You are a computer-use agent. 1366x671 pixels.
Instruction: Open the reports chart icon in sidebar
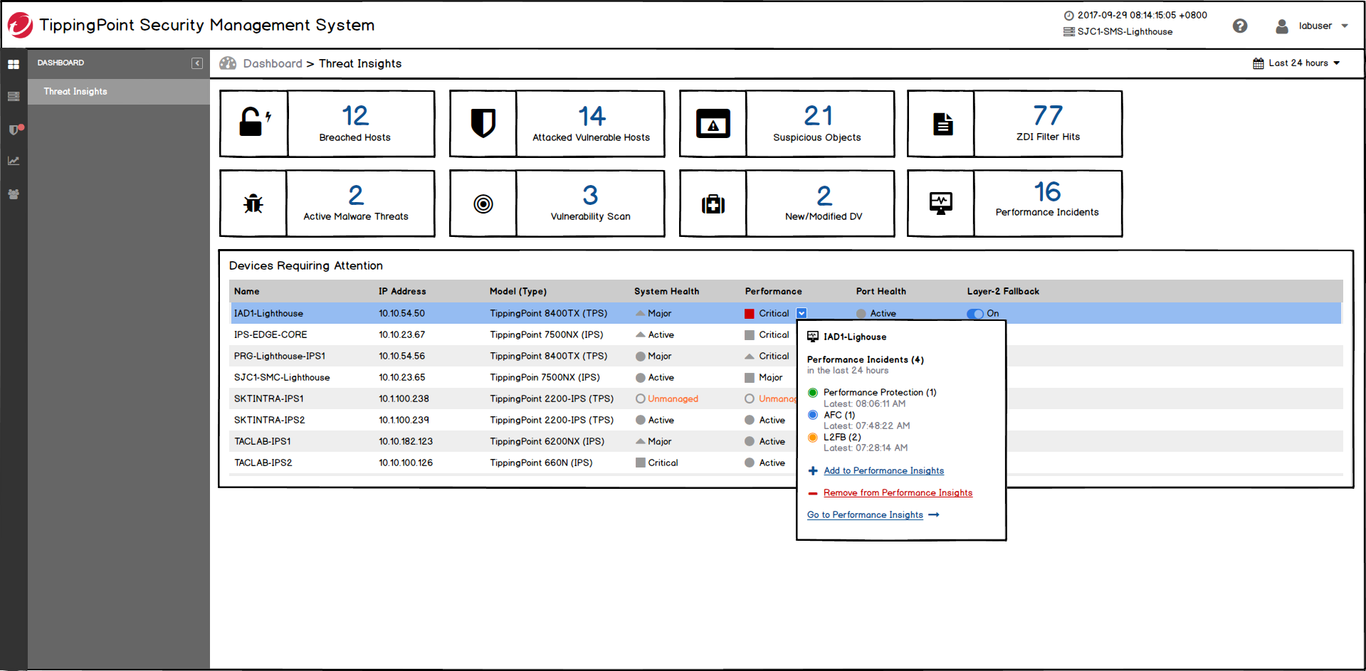point(14,161)
